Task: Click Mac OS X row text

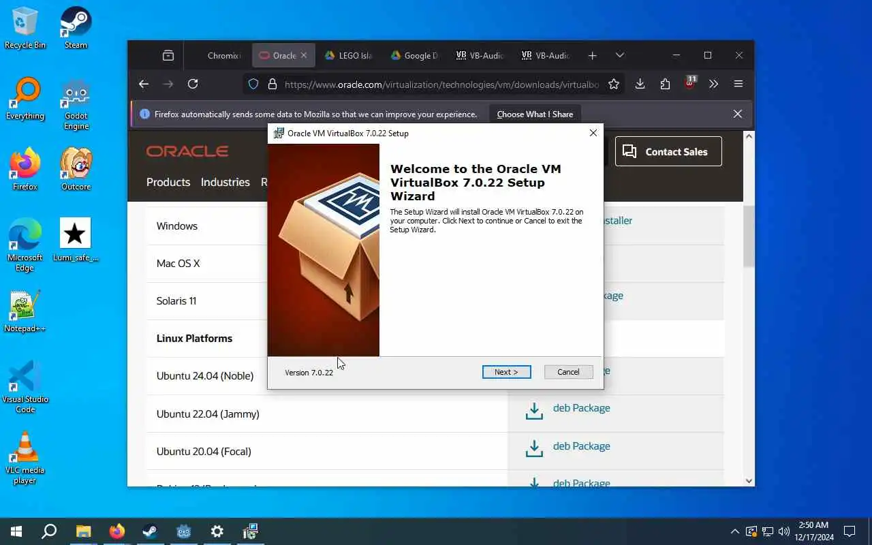Action: coord(178,264)
